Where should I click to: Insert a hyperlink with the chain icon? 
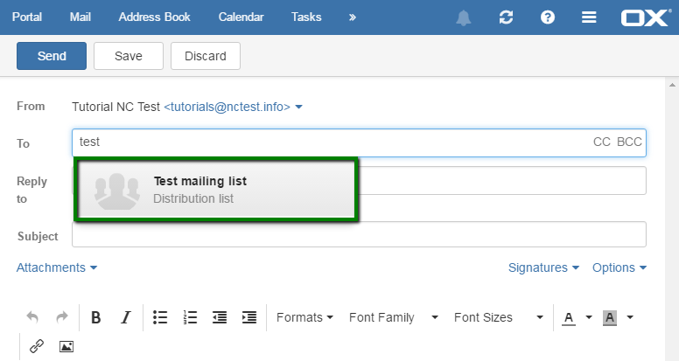coord(37,346)
